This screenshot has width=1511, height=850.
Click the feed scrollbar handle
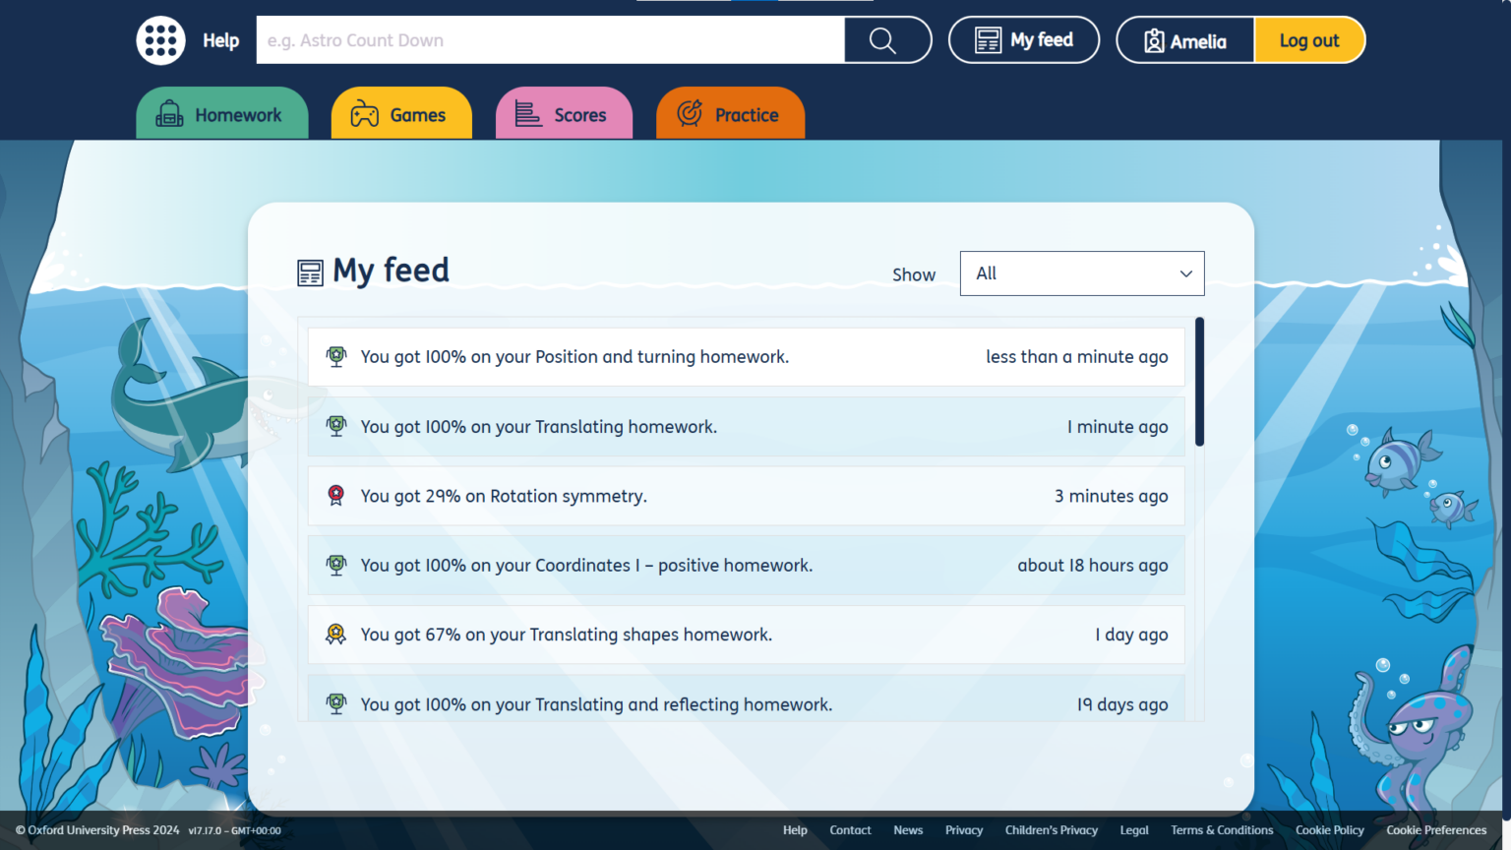[1199, 383]
